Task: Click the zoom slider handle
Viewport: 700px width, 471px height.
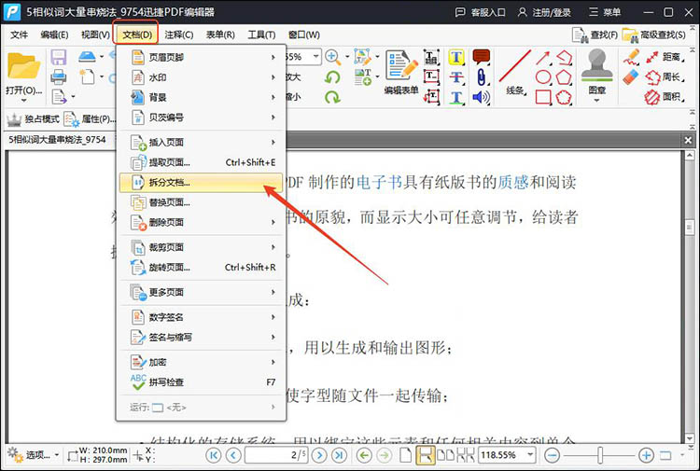Action: [x=600, y=455]
